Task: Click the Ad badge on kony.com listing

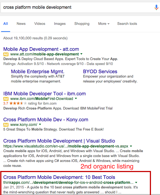Action: click(x=6, y=125)
